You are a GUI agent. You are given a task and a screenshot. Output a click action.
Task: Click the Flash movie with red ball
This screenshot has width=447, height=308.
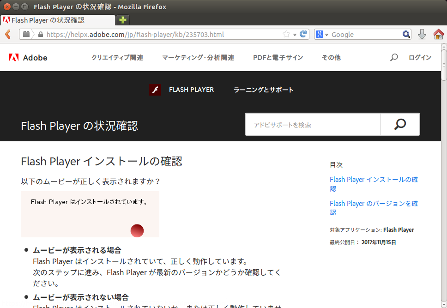pos(90,214)
